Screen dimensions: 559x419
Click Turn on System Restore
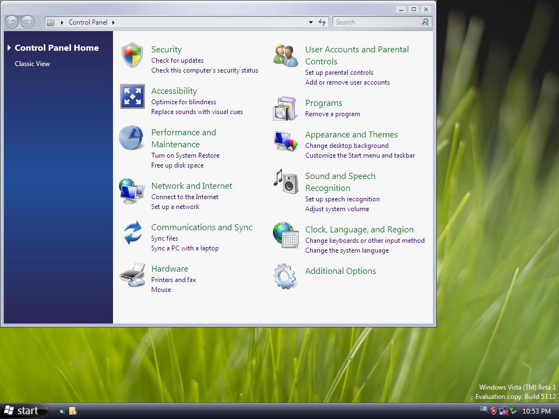186,155
